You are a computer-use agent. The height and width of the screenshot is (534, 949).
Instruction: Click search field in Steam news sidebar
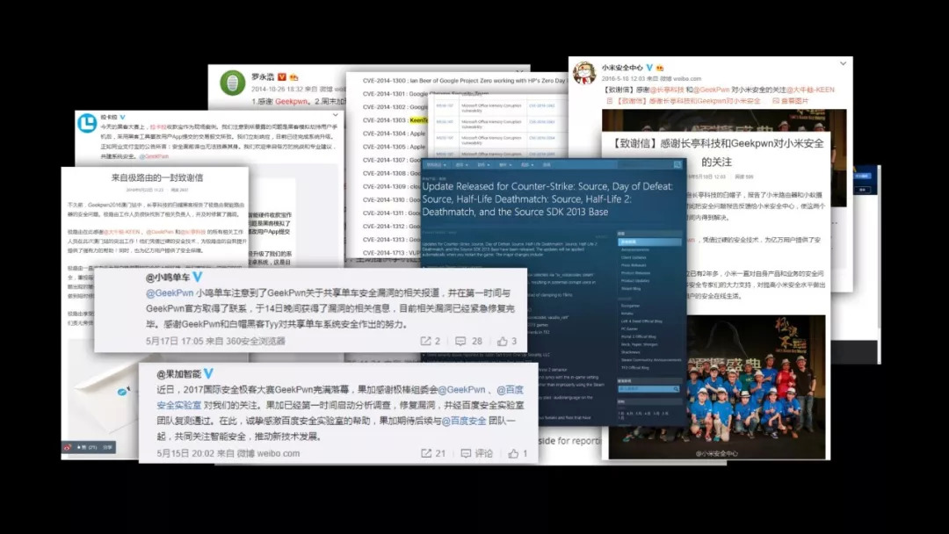(648, 389)
